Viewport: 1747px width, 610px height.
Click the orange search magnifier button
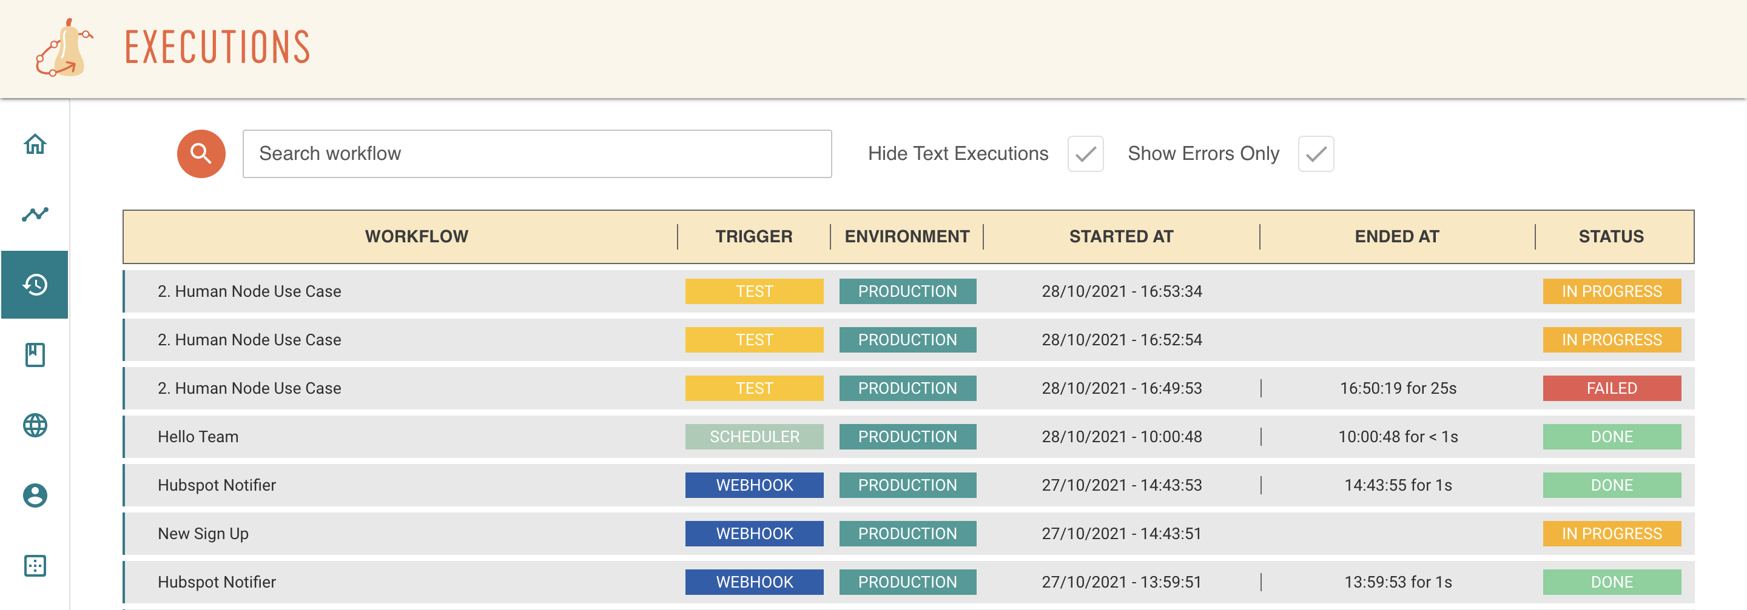(x=201, y=154)
